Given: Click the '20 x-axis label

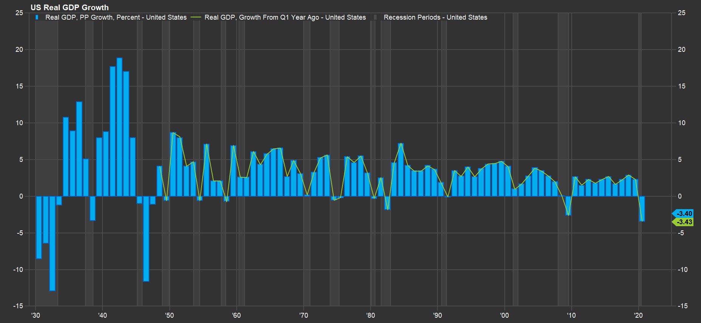Looking at the screenshot, I should (638, 315).
